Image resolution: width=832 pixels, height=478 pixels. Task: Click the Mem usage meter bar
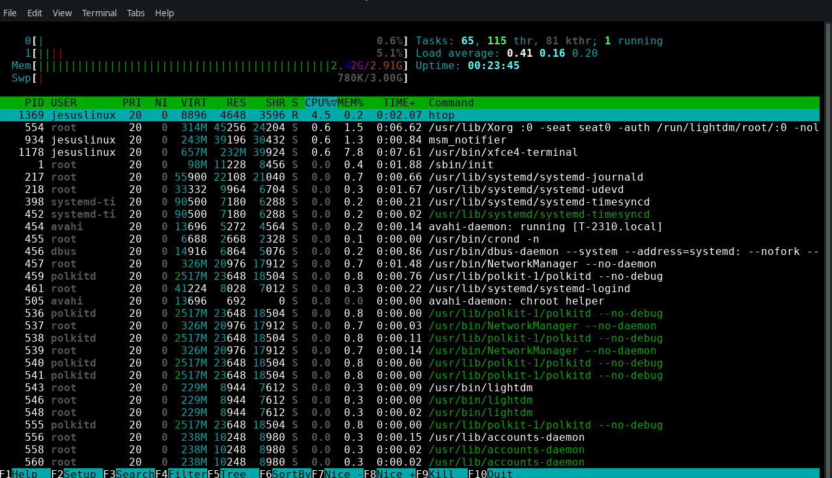pos(210,66)
